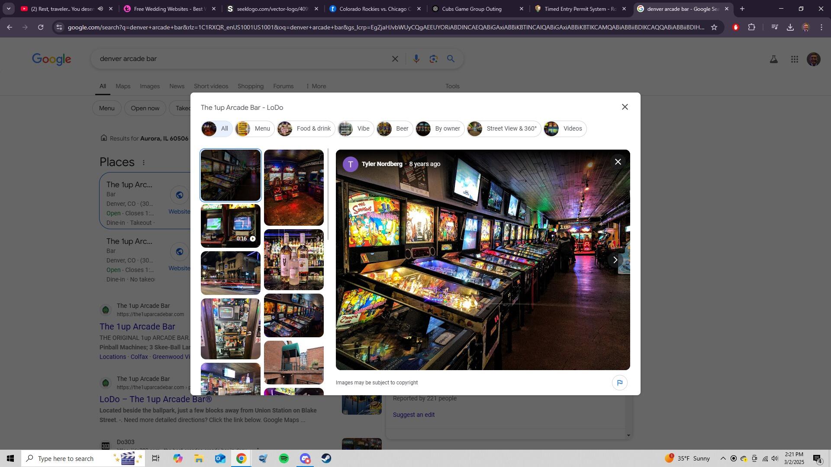Filter places by Open now
Image resolution: width=831 pixels, height=467 pixels.
click(145, 108)
